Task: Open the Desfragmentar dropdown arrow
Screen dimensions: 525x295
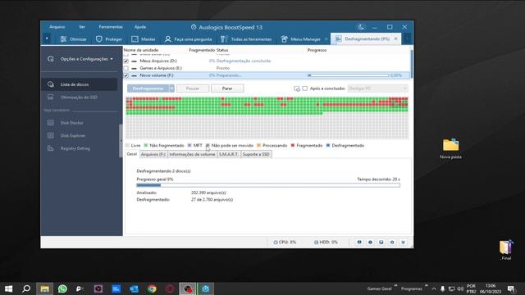Action: (x=171, y=88)
